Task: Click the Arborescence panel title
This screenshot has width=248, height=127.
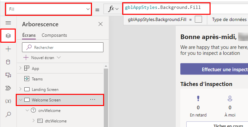Action: (40, 24)
